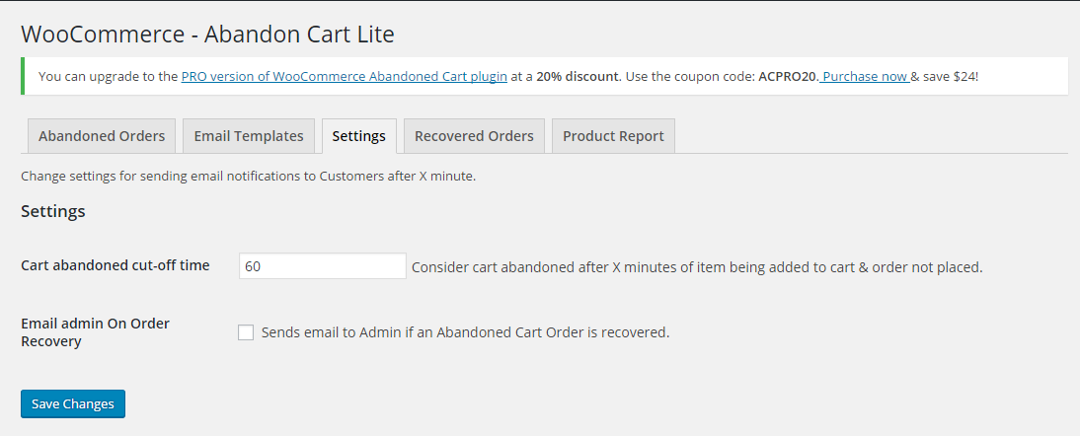Click the 'Cart abandoned cut-off time' label

coord(115,265)
